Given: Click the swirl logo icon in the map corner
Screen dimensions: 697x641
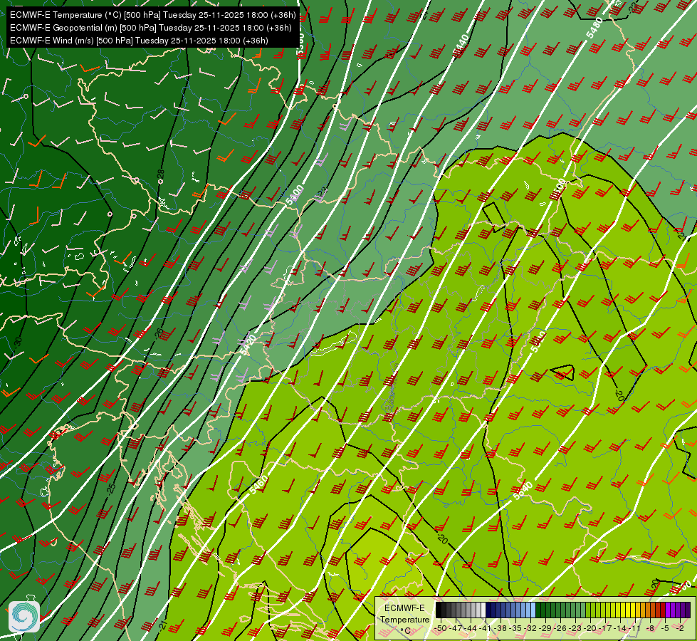Looking at the screenshot, I should coord(24,617).
